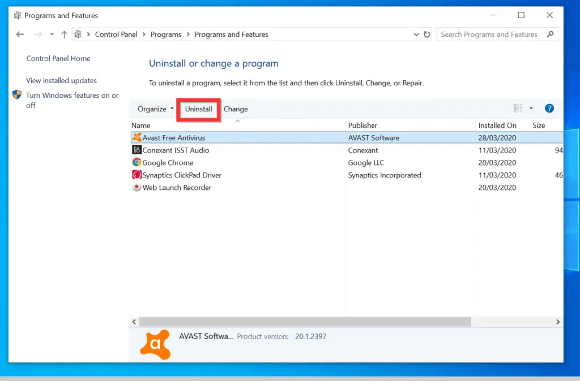Open Help via the blue question mark icon

pos(549,108)
